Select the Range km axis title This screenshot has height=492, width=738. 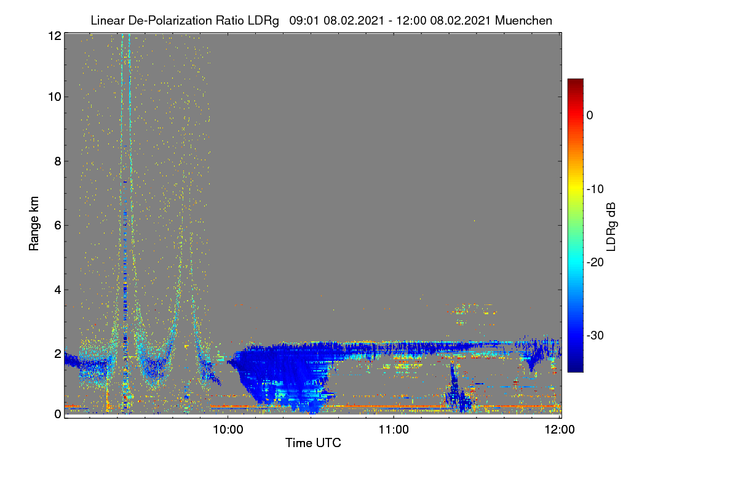(x=34, y=223)
